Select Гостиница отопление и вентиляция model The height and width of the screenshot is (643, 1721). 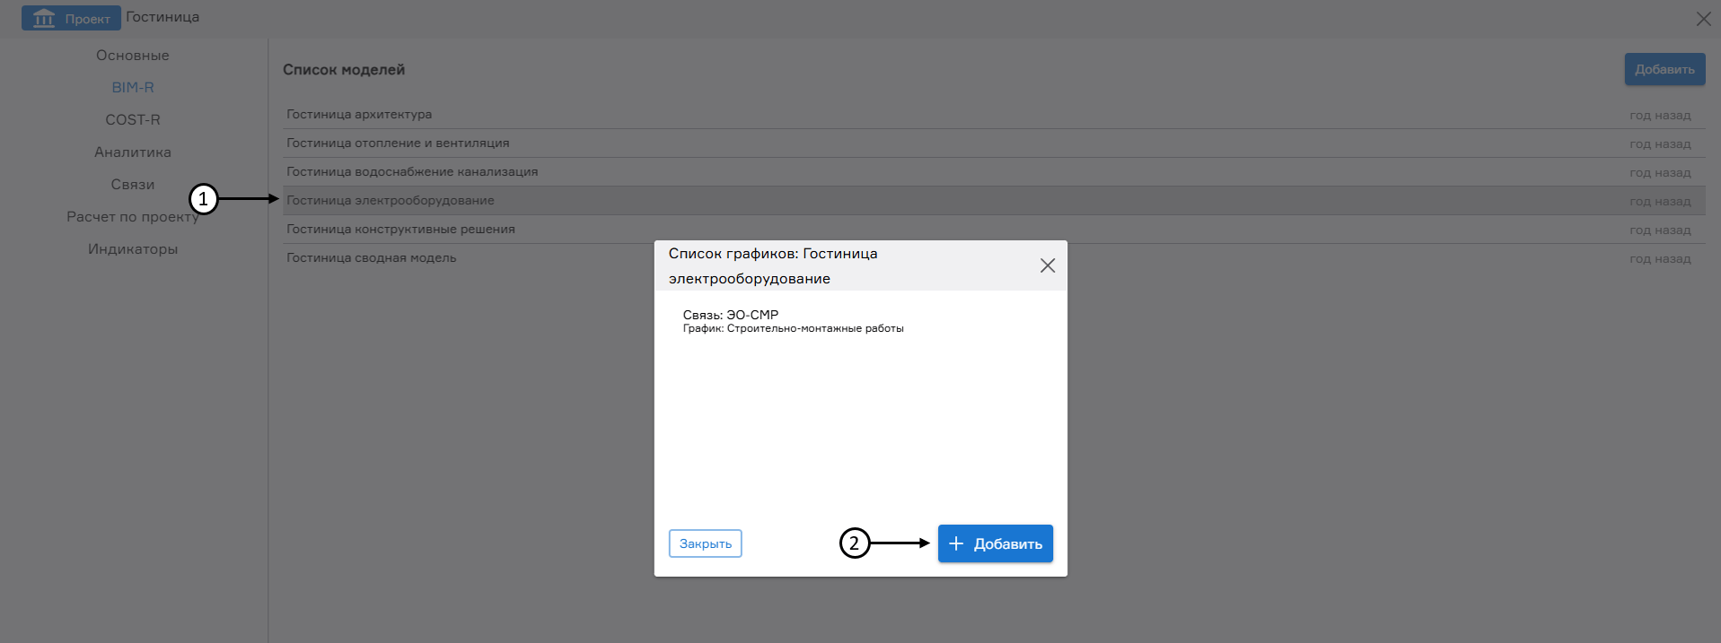click(x=398, y=143)
